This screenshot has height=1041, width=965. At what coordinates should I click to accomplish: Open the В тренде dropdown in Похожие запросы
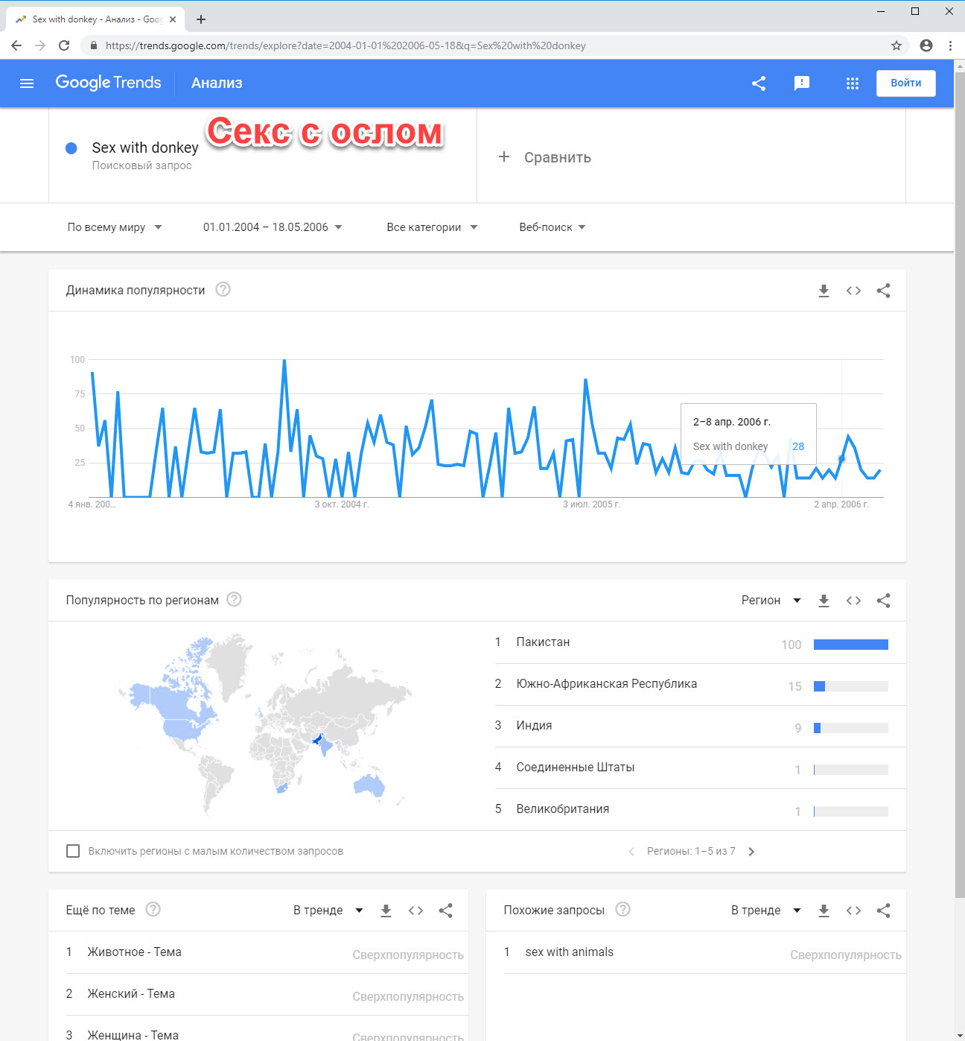tap(765, 911)
